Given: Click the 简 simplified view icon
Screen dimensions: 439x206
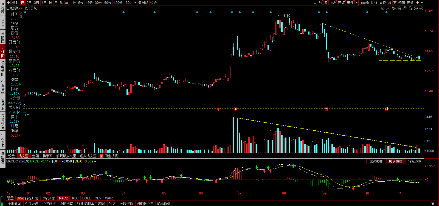Looking at the screenshot, I should [x=326, y=3].
